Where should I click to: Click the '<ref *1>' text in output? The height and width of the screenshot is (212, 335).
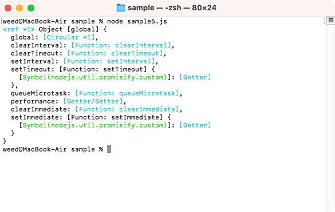pyautogui.click(x=18, y=29)
